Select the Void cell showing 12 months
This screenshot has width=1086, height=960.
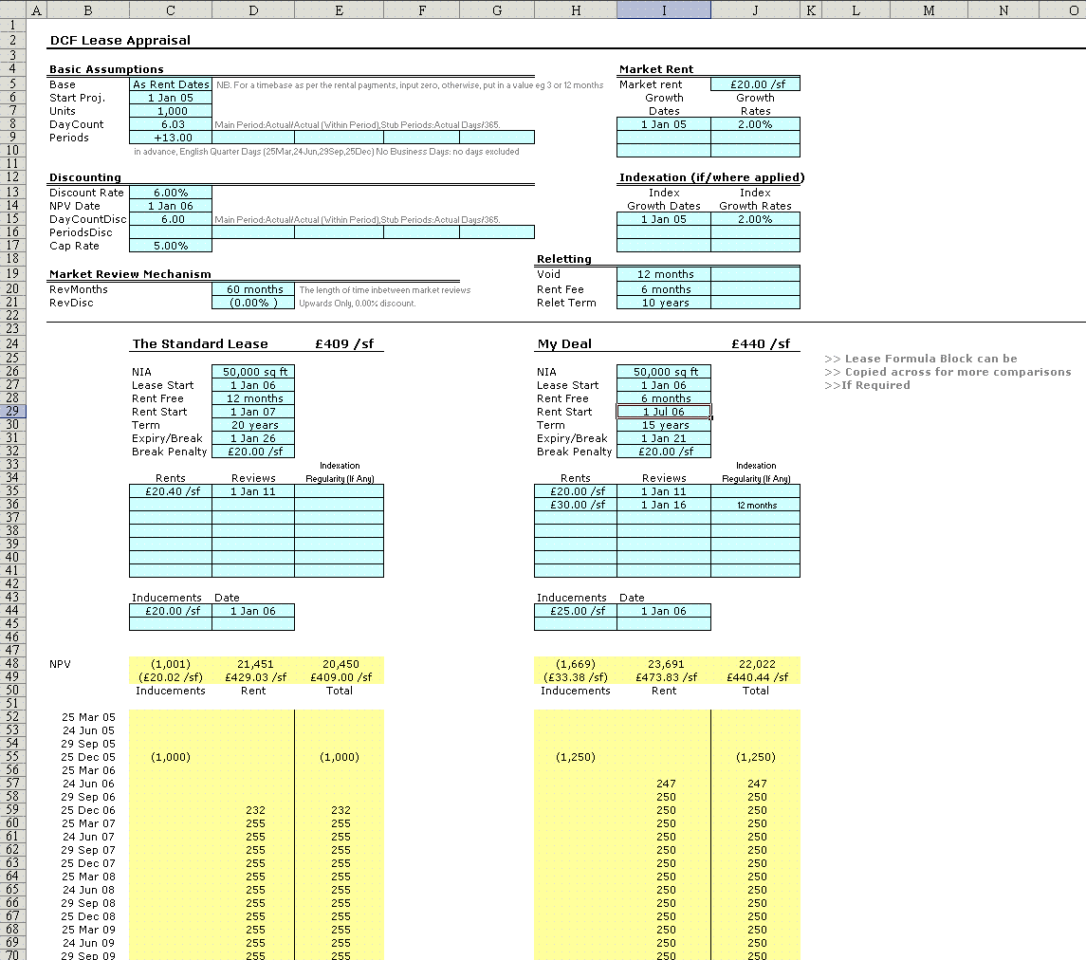663,274
